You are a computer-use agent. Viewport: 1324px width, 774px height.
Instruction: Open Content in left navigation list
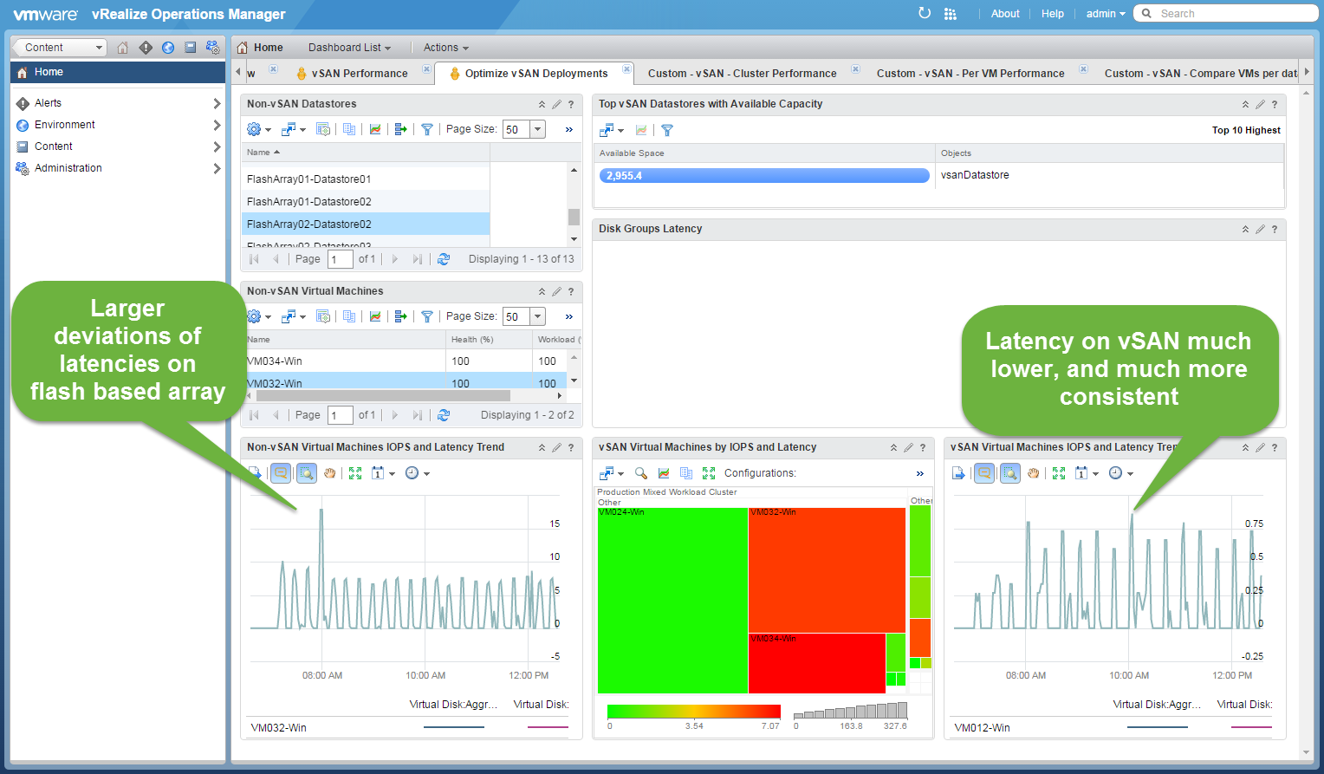pyautogui.click(x=54, y=146)
